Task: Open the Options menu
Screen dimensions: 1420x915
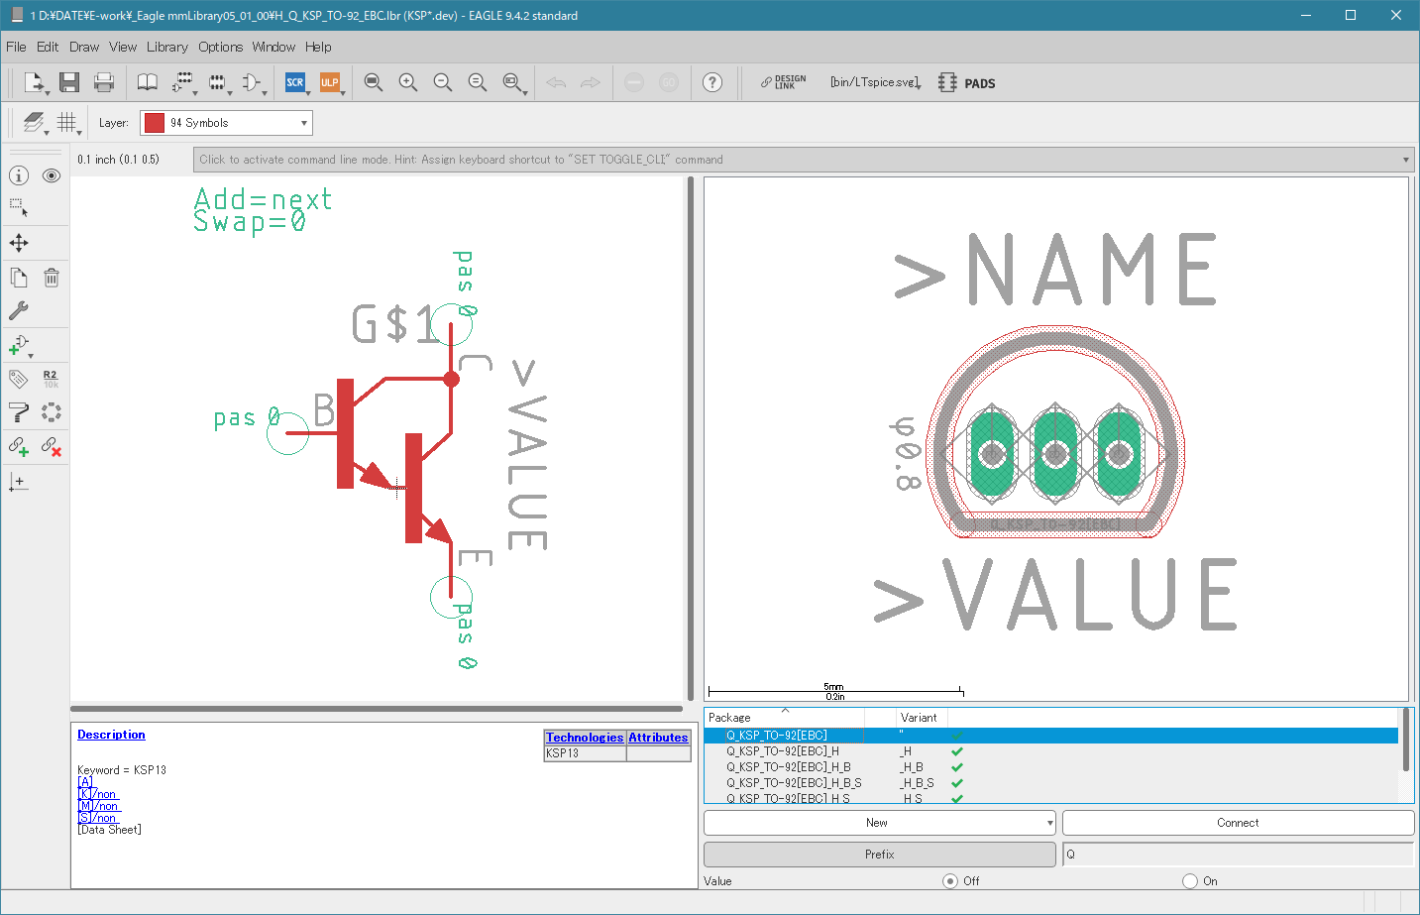Action: point(220,47)
